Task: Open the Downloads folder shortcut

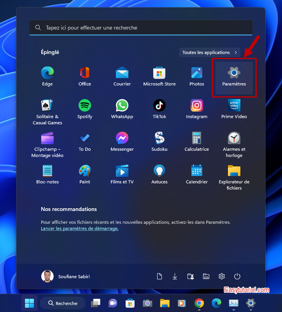Action: tap(175, 276)
